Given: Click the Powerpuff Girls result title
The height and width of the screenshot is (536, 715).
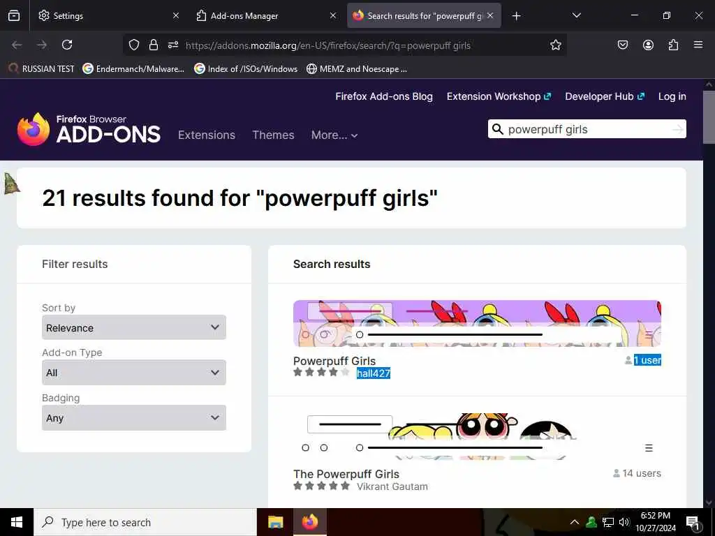Looking at the screenshot, I should (334, 361).
